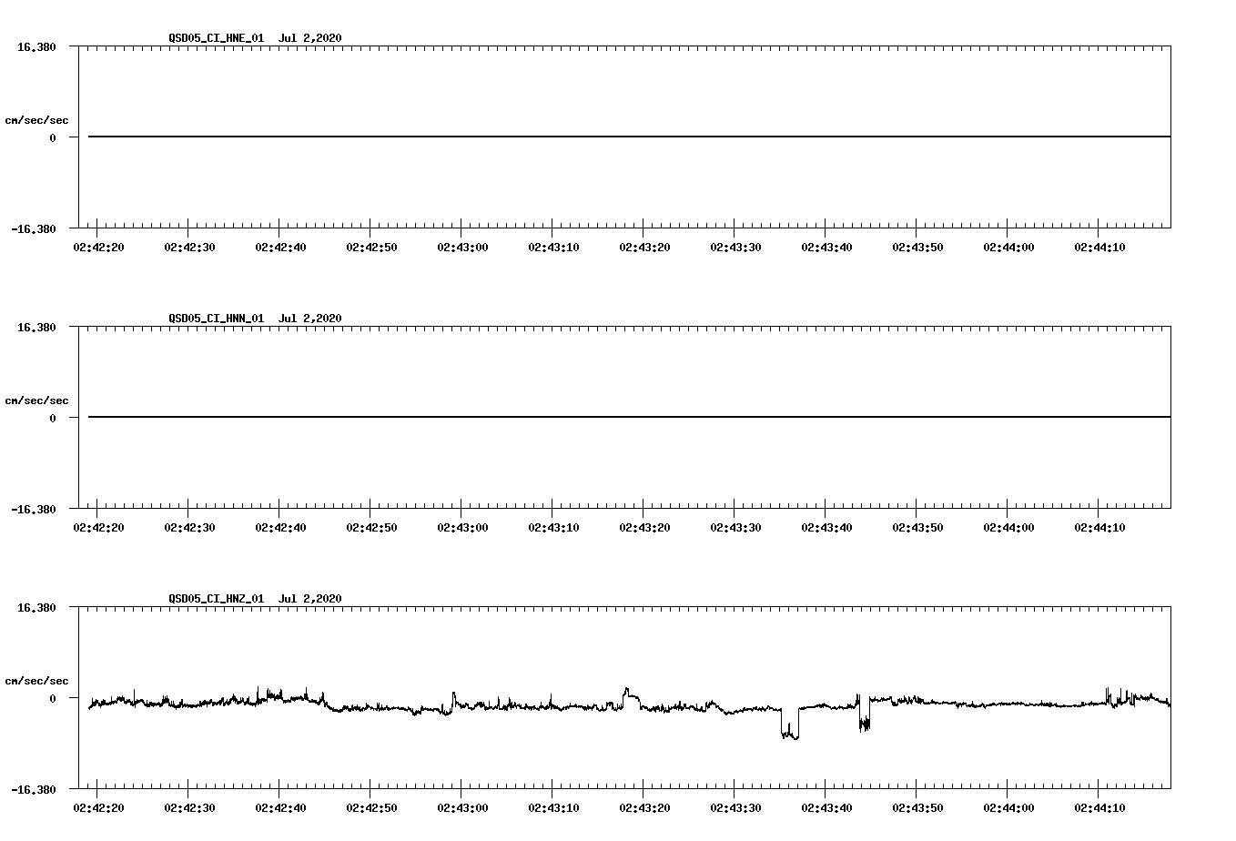This screenshot has width=1236, height=841.
Task: Click 02:42:40 time label on HNN axis
Action: pyautogui.click(x=280, y=527)
